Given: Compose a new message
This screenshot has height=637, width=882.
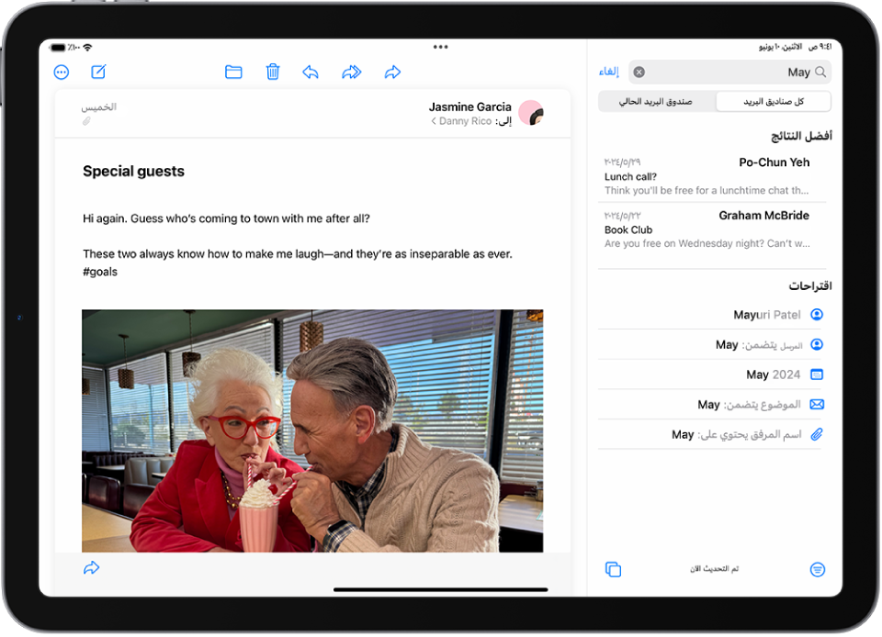Looking at the screenshot, I should coord(98,72).
